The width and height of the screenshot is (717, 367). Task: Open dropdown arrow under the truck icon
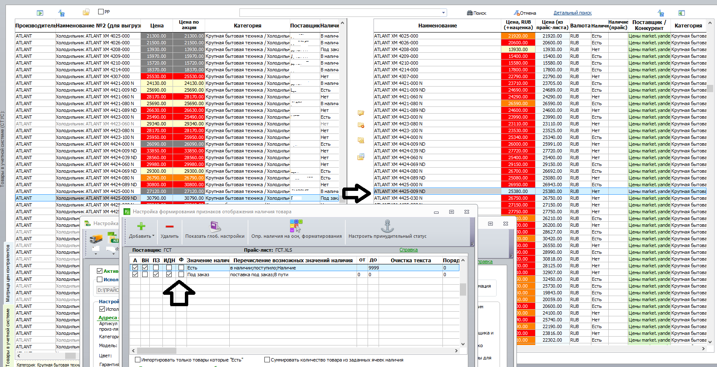96,254
